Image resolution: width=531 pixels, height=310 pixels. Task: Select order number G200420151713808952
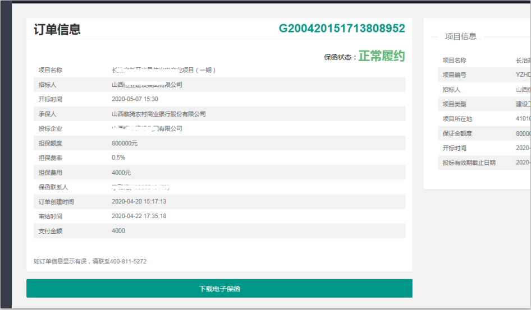click(x=342, y=29)
